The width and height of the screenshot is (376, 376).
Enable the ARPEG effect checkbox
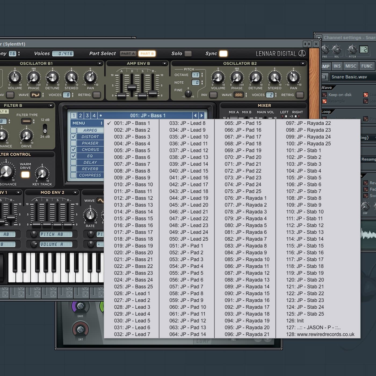click(x=73, y=130)
